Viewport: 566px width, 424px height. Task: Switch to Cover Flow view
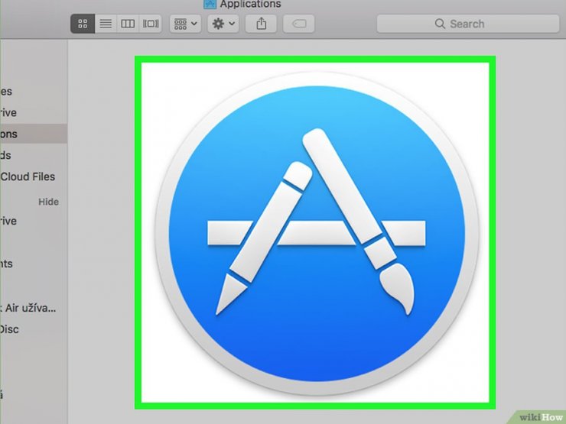[151, 24]
